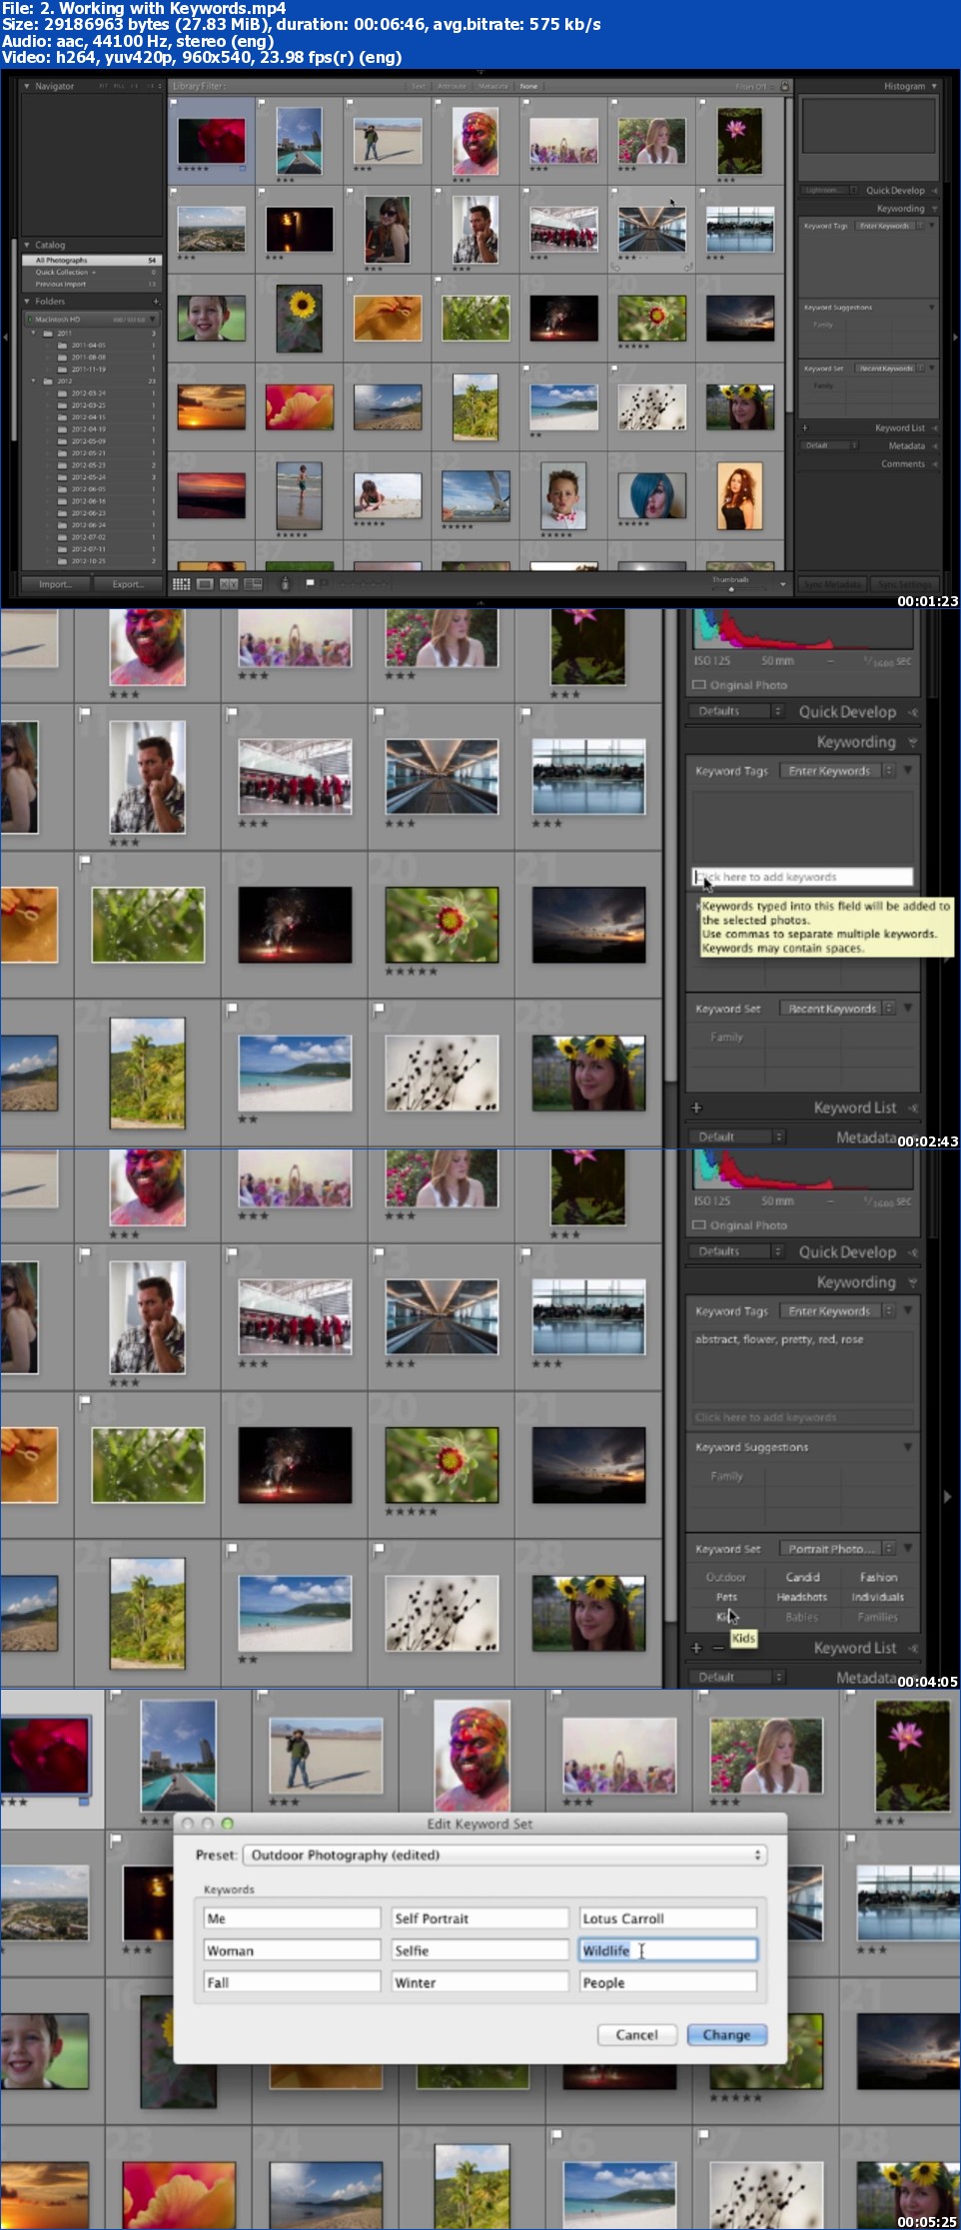The image size is (961, 2230).
Task: Open Recent Keywords set dropdown at 00:02:43
Action: (x=837, y=1009)
